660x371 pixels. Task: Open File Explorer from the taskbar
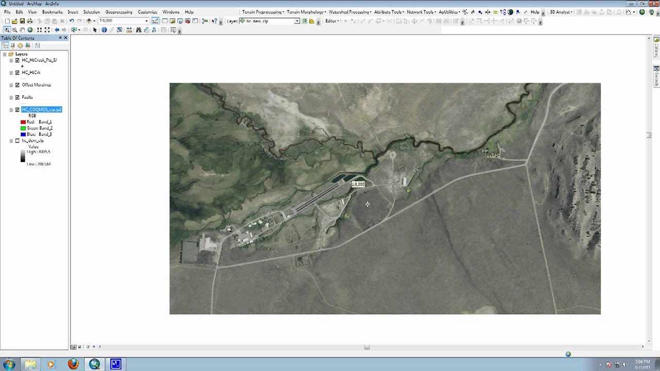30,364
